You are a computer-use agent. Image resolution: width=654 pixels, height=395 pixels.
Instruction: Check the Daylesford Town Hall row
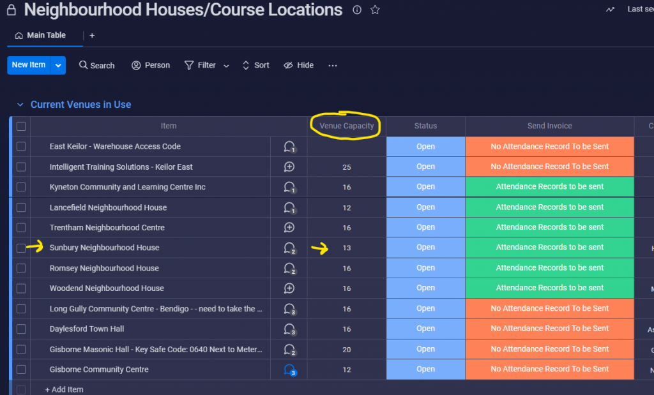tap(21, 329)
